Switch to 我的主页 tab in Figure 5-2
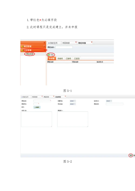 pos(26,97)
